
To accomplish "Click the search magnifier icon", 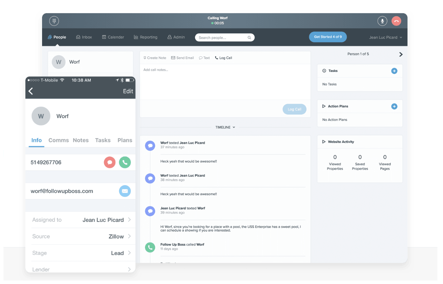I will click(x=249, y=37).
